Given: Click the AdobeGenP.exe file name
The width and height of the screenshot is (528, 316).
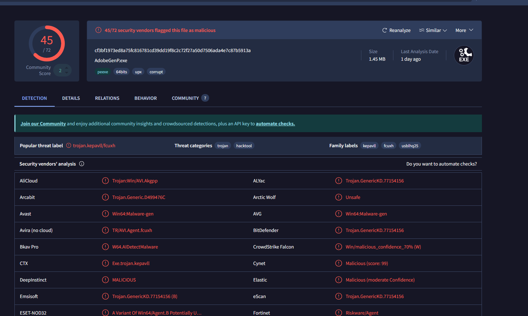Looking at the screenshot, I should click(111, 60).
